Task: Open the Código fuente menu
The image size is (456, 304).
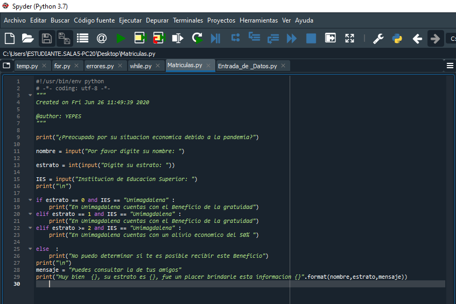Action: click(x=94, y=20)
